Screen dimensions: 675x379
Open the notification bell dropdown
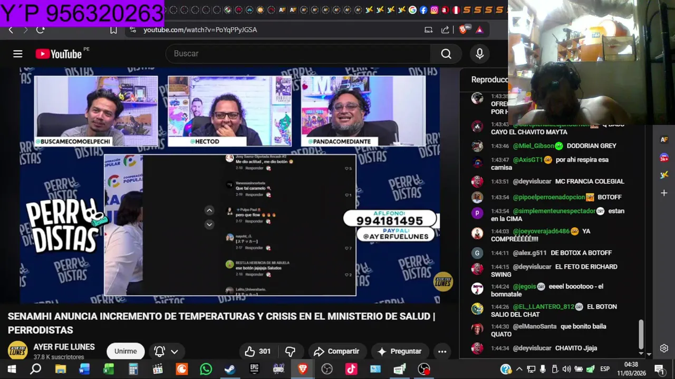tap(166, 351)
